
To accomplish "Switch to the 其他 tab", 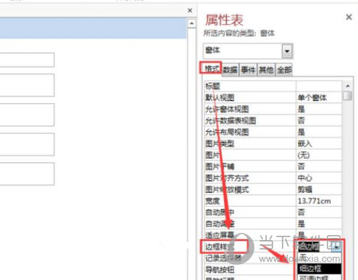I will pyautogui.click(x=266, y=70).
